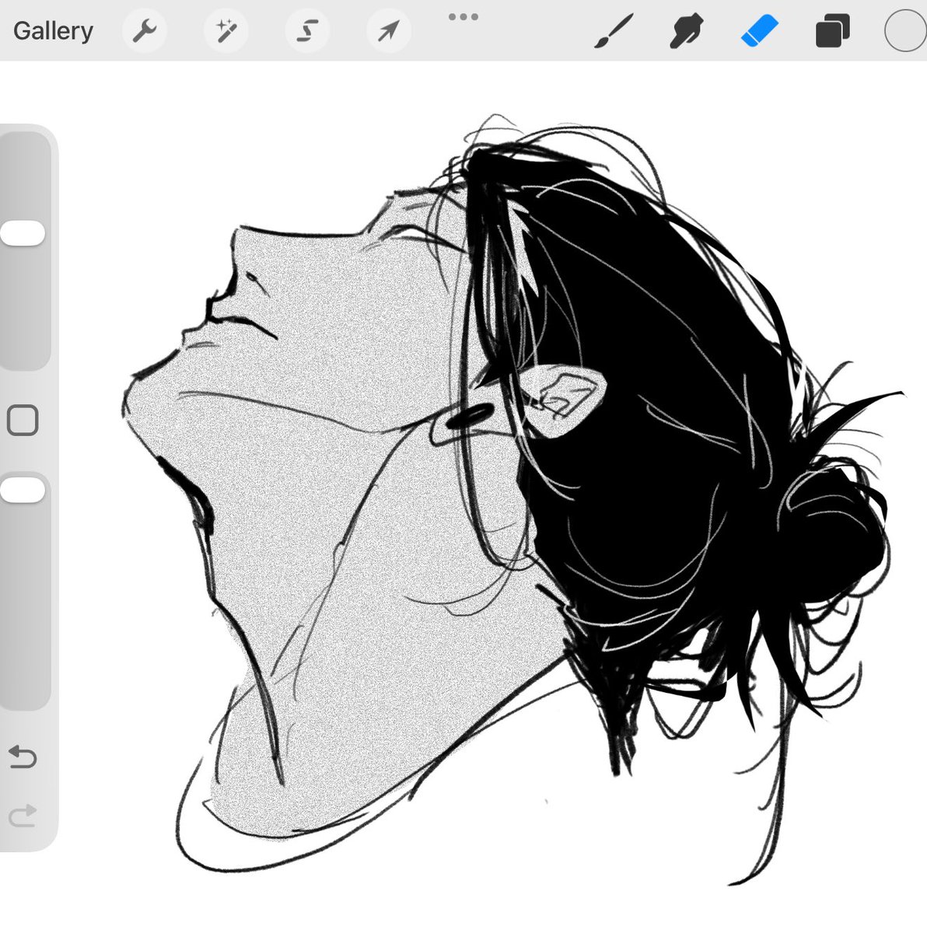This screenshot has width=927, height=933.
Task: Adjust the brush size slider handle
Action: 23,233
